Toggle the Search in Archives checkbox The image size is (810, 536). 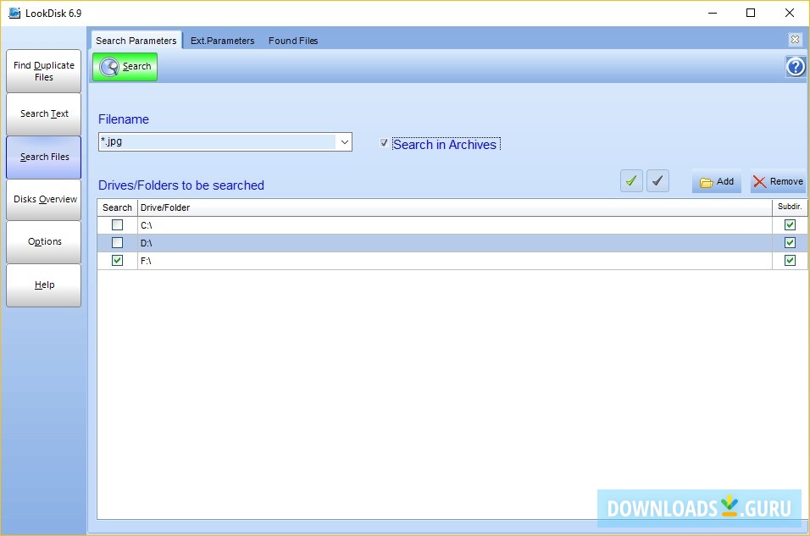tap(385, 143)
